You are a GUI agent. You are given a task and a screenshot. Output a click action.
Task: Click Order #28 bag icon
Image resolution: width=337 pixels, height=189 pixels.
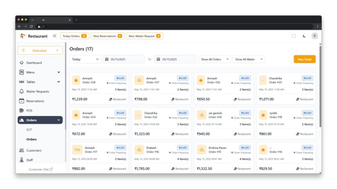click(76, 80)
